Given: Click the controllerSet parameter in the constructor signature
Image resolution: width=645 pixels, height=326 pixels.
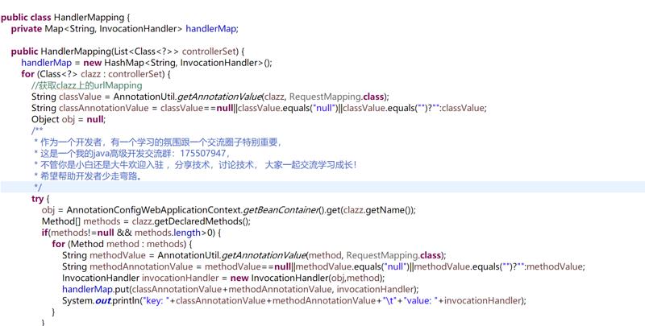Looking at the screenshot, I should [210, 52].
